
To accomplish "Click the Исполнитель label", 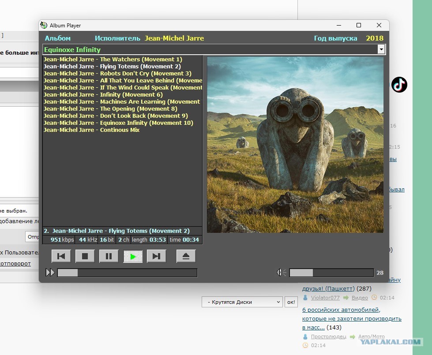I will (117, 38).
